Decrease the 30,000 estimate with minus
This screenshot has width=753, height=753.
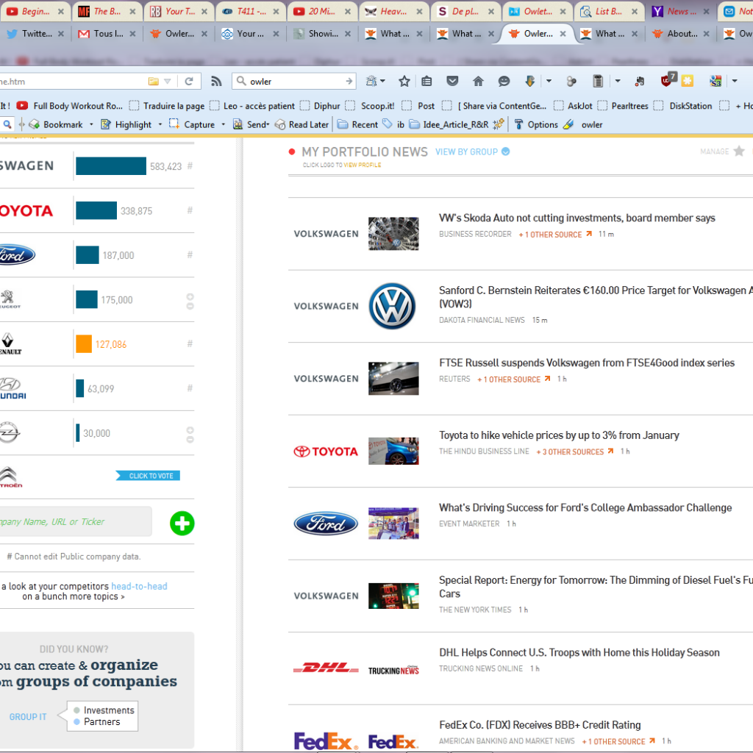pyautogui.click(x=190, y=440)
